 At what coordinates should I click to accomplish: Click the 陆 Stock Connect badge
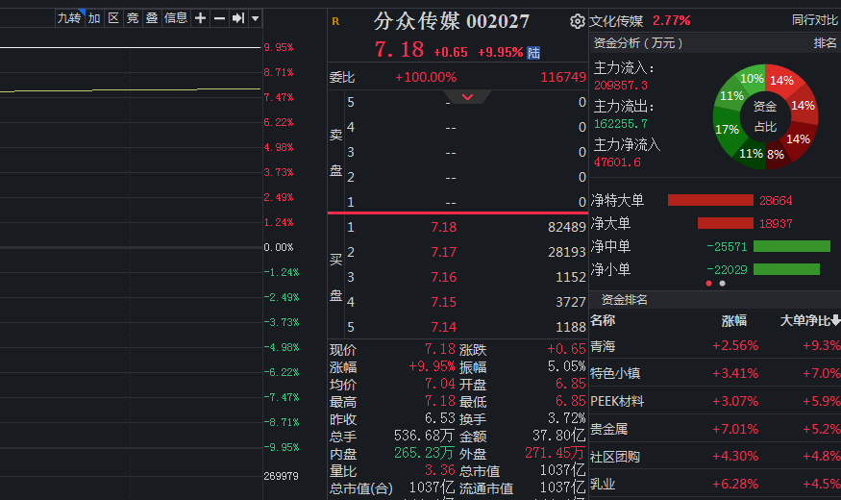[533, 53]
